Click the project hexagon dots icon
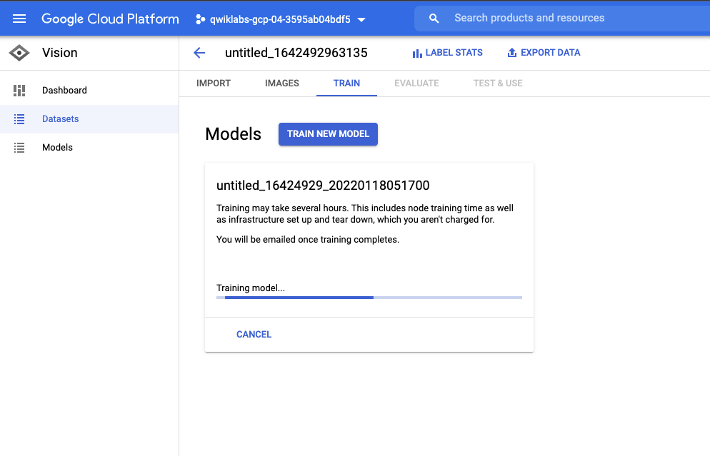This screenshot has height=456, width=710. coord(200,19)
